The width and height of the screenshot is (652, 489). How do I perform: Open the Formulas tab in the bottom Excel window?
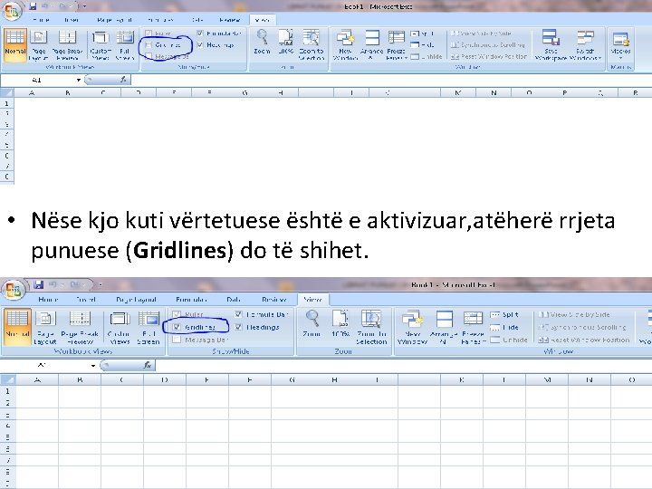[x=191, y=300]
